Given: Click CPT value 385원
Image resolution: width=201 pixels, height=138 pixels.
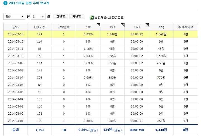Looking at the screenshot, I should [x=113, y=78].
